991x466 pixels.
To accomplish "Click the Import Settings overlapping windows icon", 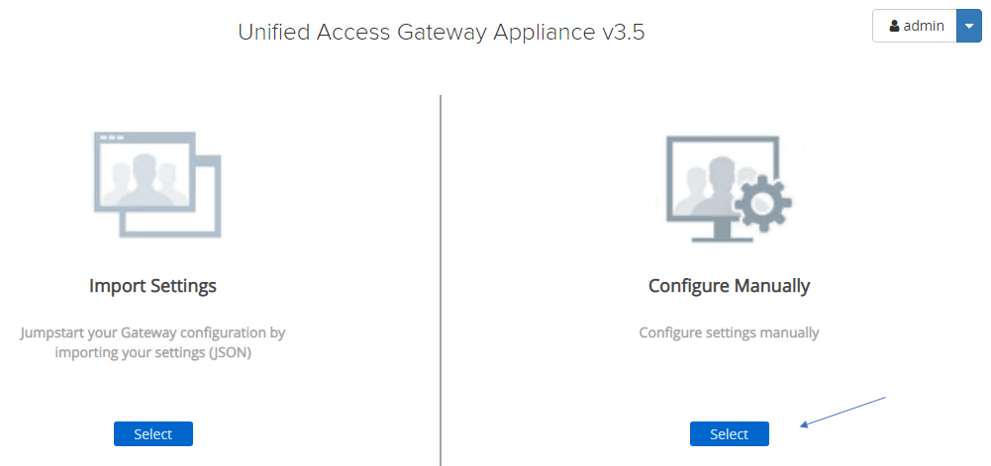I will coord(156,183).
